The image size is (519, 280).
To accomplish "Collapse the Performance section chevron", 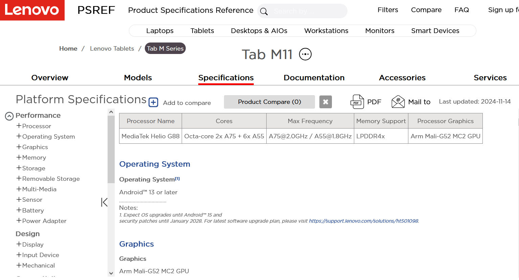I will (9, 116).
